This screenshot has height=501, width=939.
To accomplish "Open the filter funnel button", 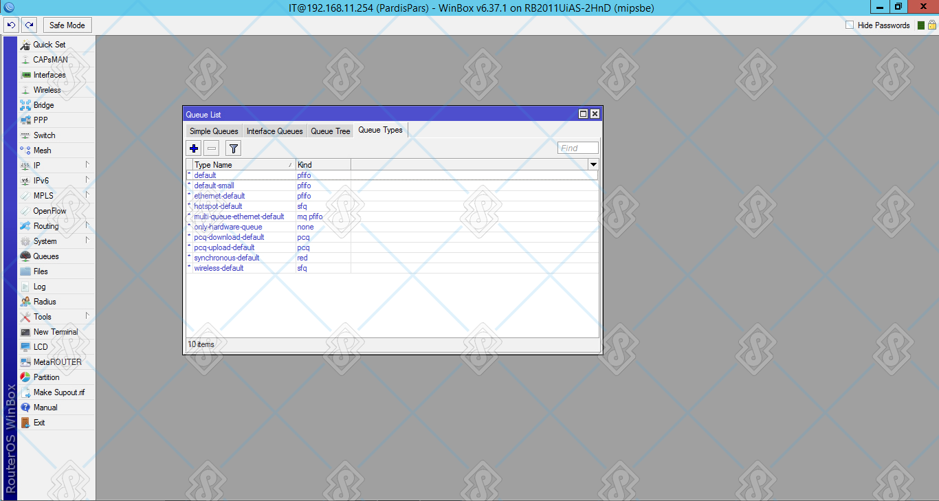I will 233,148.
